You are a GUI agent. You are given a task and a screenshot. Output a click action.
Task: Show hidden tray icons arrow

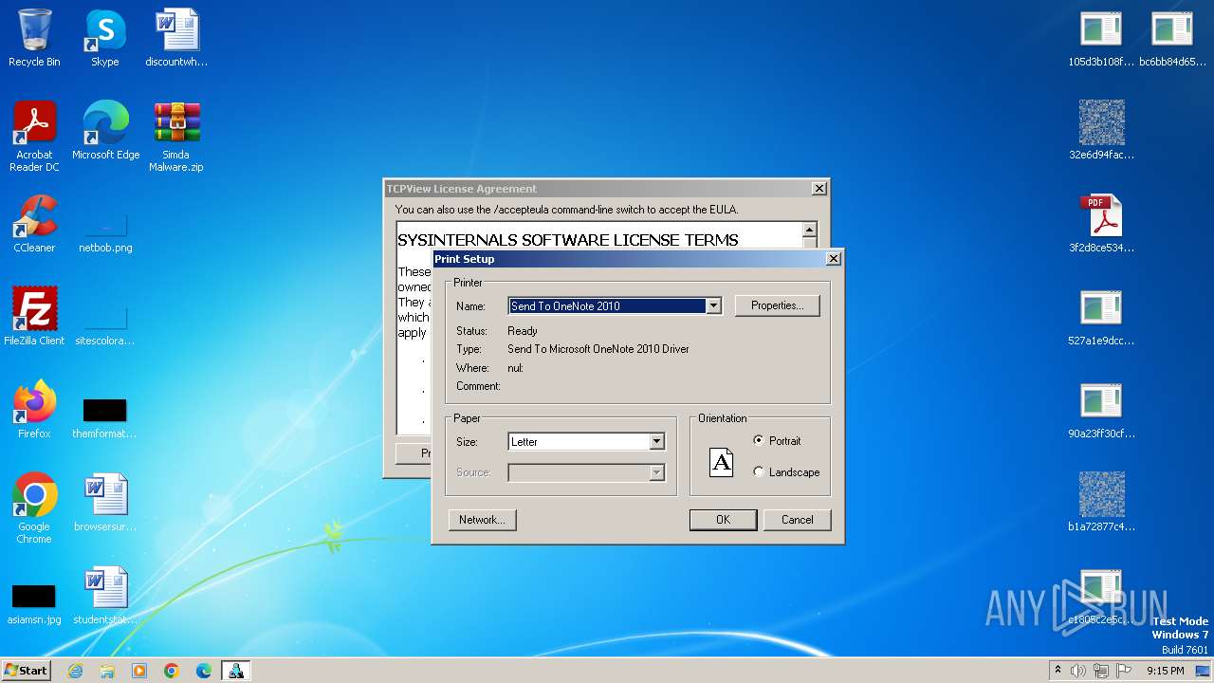coord(1058,671)
